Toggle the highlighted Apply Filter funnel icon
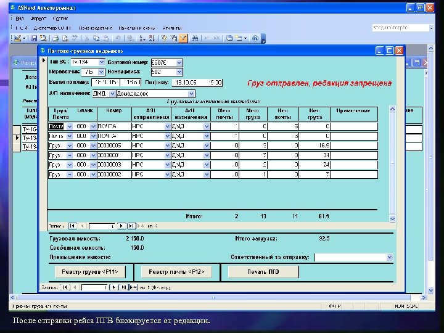Screen dimensions: 444x333 183,38
